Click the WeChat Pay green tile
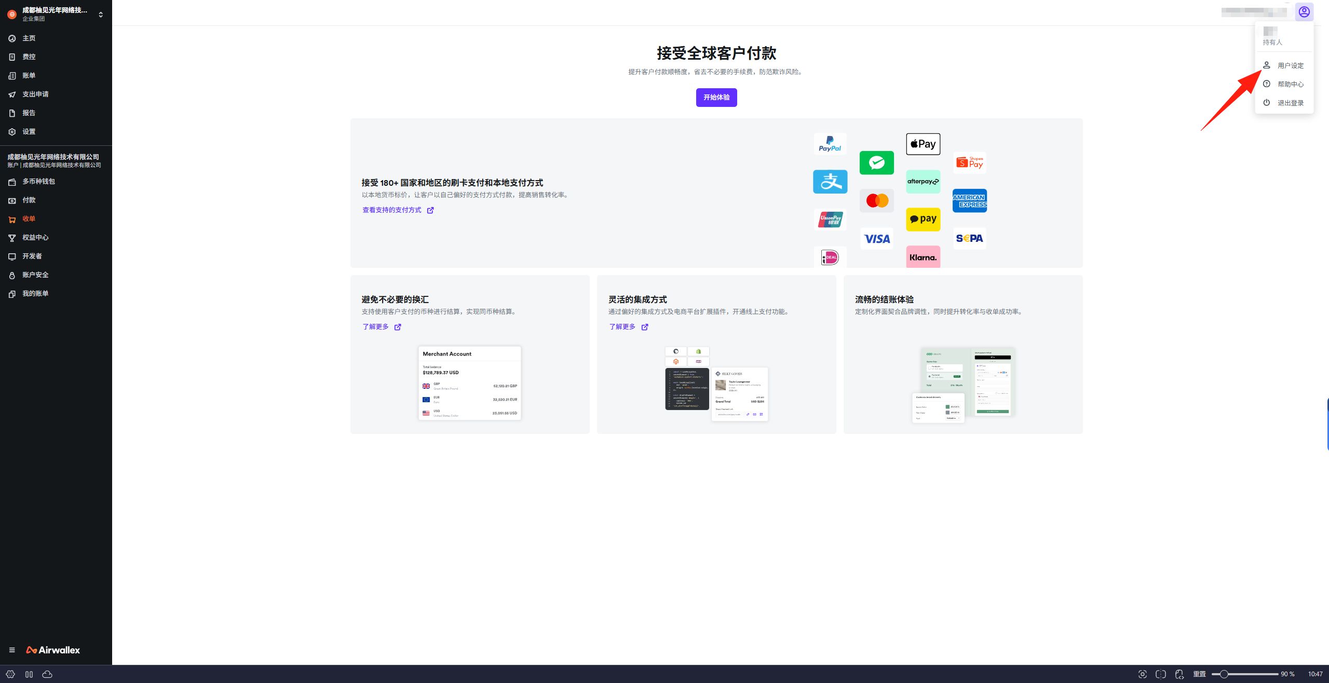This screenshot has height=683, width=1329. pos(877,162)
